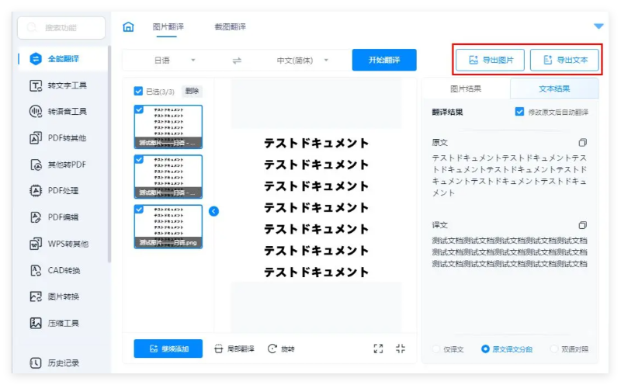The image size is (621, 385).
Task: Click 旋转 to rotate image
Action: coord(281,349)
